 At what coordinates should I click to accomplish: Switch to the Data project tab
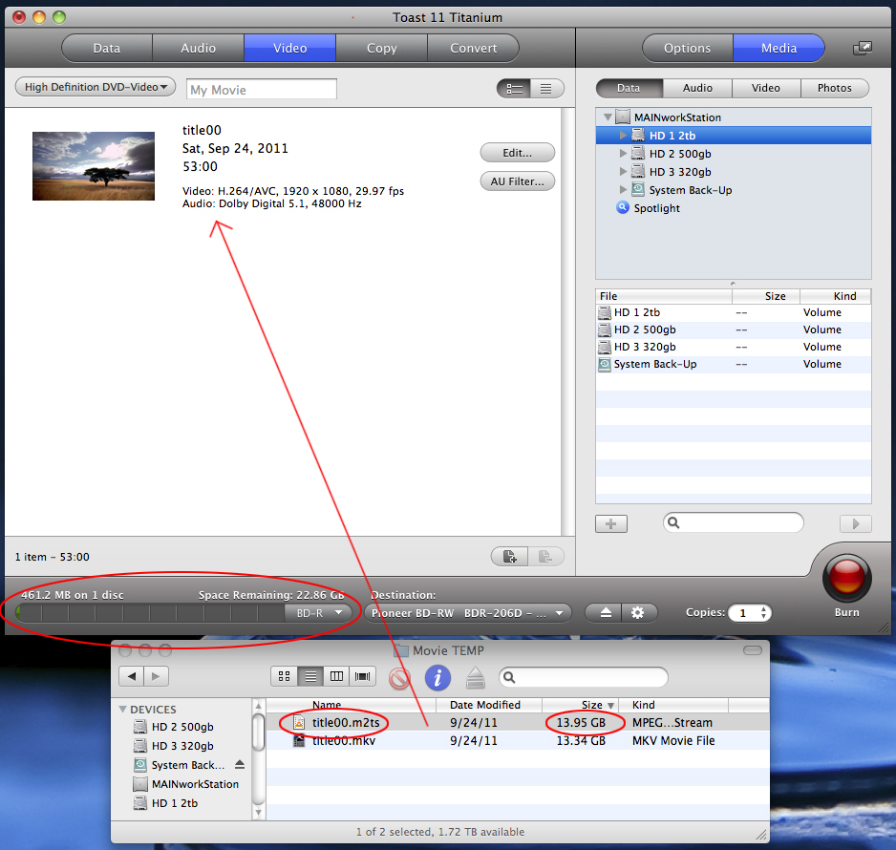(107, 48)
